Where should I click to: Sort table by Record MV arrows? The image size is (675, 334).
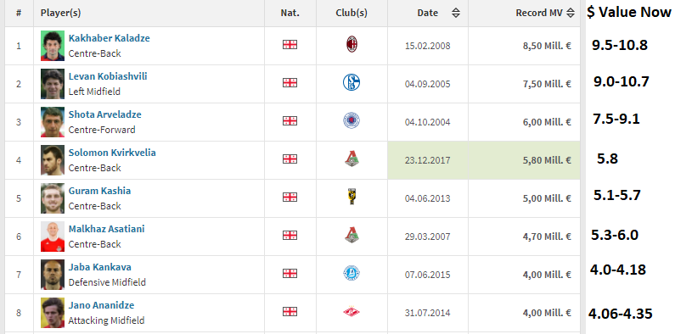tap(571, 13)
